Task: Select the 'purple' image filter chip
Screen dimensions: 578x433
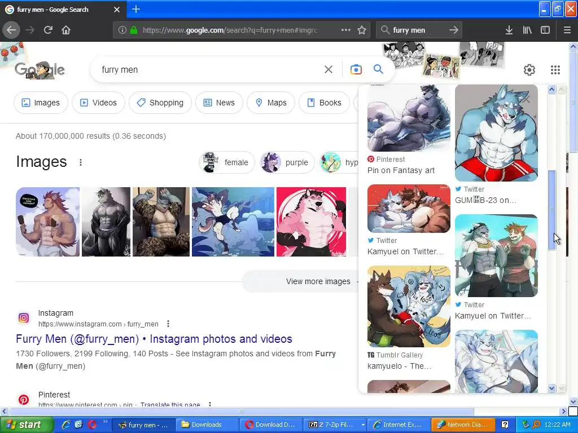Action: 287,162
